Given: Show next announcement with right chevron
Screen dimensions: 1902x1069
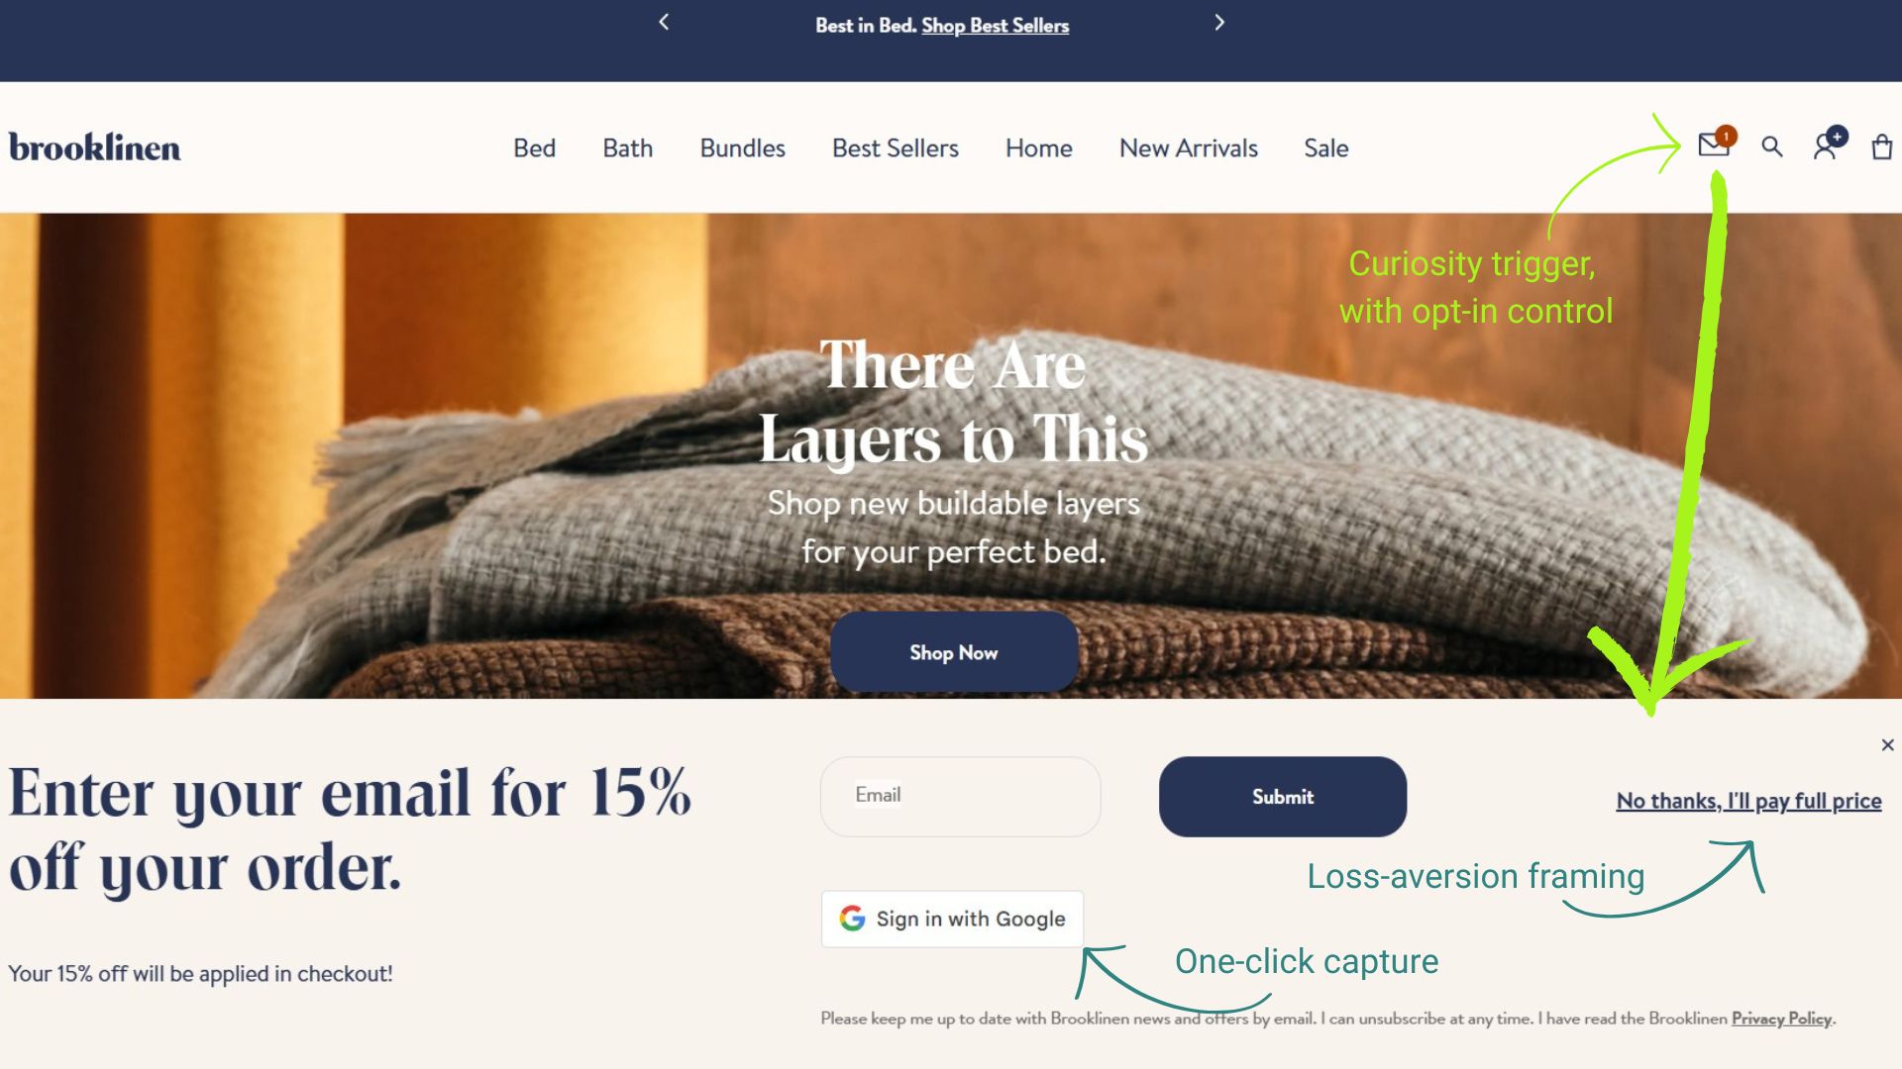Looking at the screenshot, I should click(x=1219, y=23).
